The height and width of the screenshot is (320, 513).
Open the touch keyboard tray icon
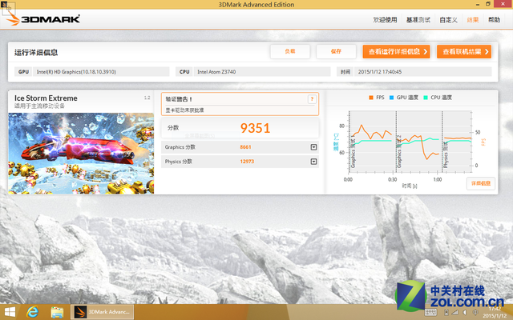click(x=430, y=313)
